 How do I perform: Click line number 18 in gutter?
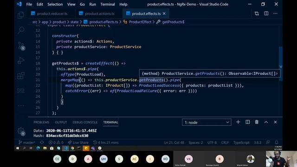click(x=38, y=63)
